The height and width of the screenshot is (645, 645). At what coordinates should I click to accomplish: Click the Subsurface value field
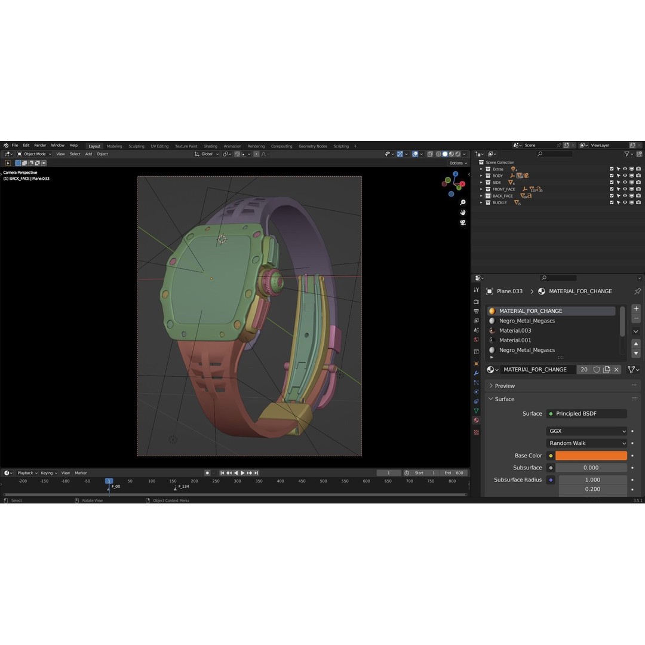[592, 468]
